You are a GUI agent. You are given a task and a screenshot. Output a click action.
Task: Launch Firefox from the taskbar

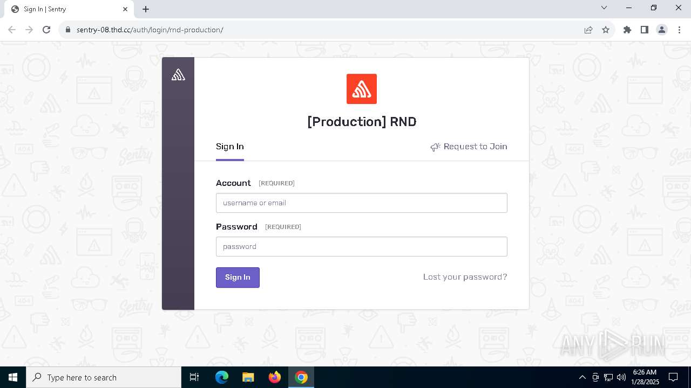pyautogui.click(x=275, y=377)
